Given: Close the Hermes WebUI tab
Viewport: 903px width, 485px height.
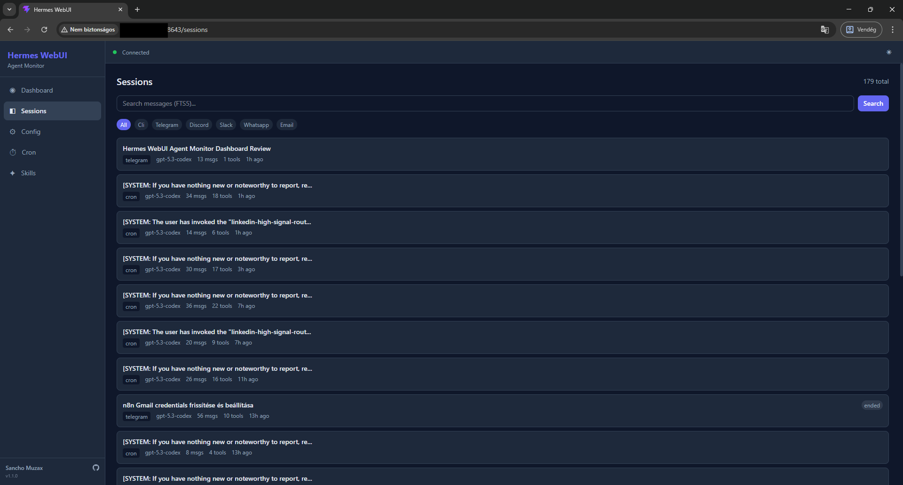Looking at the screenshot, I should click(x=120, y=9).
